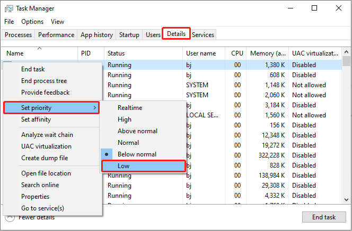
Task: Sort by the Name column header
Action: click(x=40, y=53)
